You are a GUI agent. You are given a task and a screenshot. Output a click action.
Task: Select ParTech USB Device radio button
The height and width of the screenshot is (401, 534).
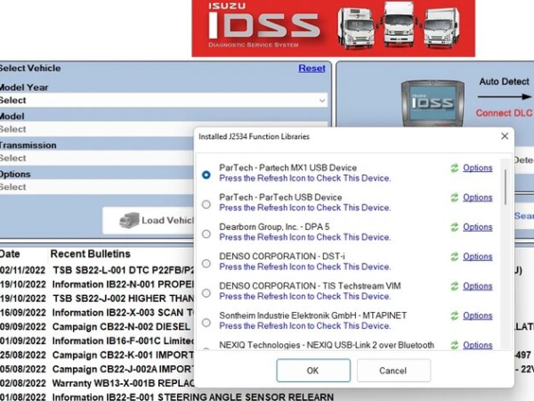206,204
